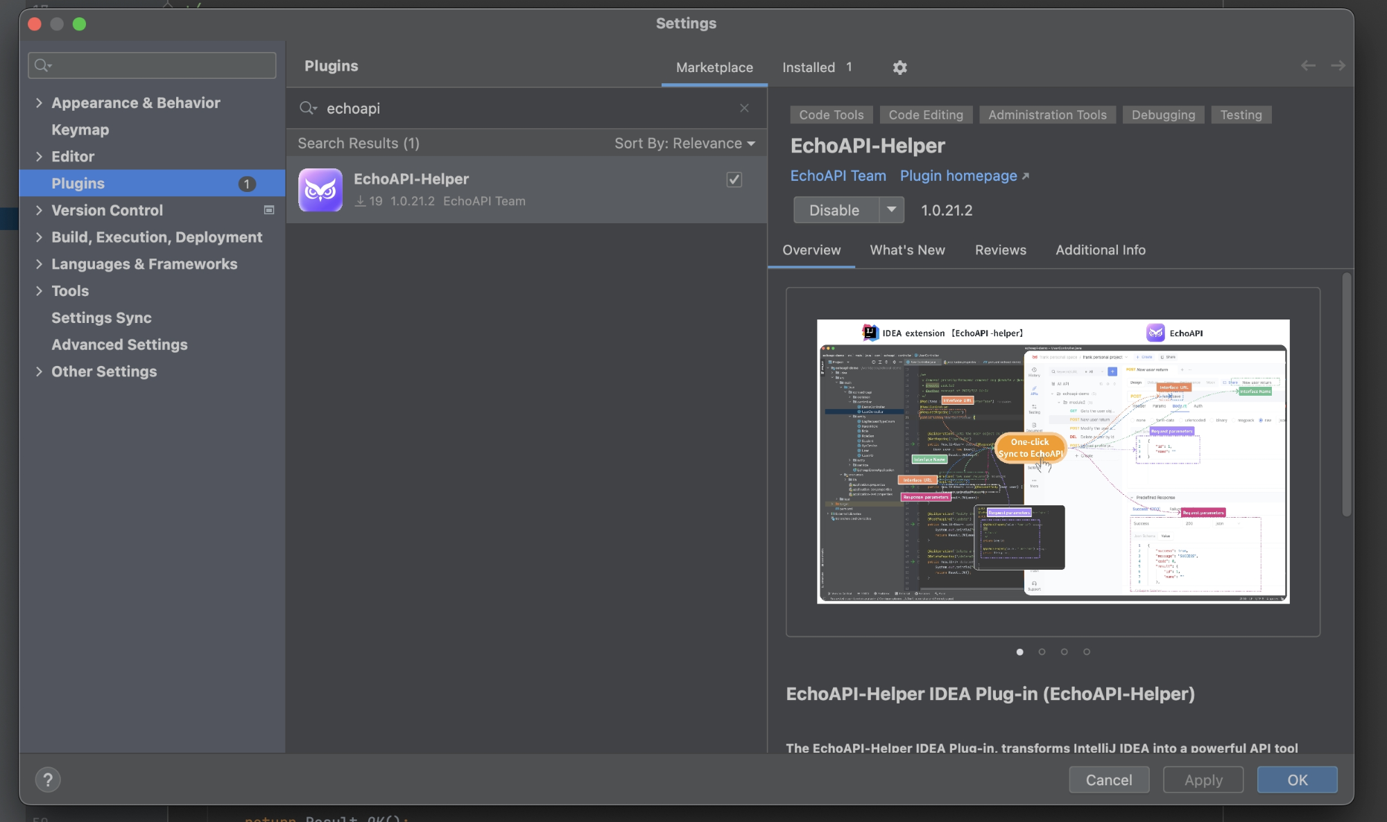Image resolution: width=1387 pixels, height=822 pixels.
Task: Expand Build, Execution, Deployment
Action: pyautogui.click(x=39, y=237)
